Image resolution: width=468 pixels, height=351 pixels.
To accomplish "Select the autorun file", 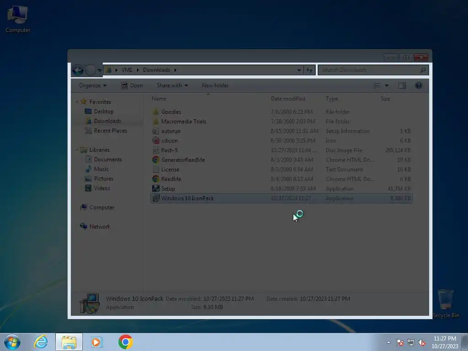I will [x=171, y=131].
